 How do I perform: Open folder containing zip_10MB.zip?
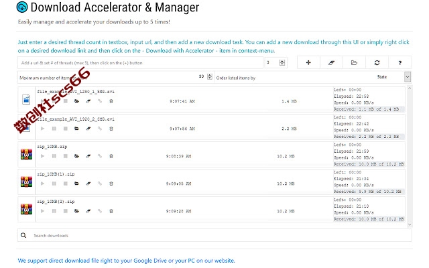[76, 156]
